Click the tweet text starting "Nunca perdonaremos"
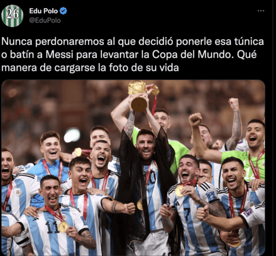Viewport: 276px width, 256px height. pos(132,55)
